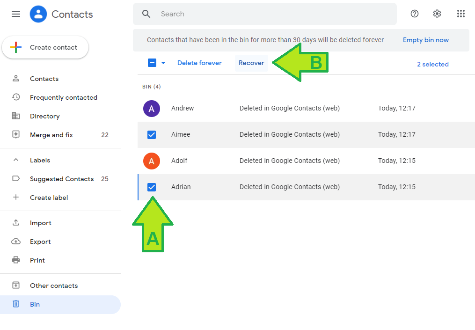Uncheck the Aimee contact
The width and height of the screenshot is (475, 330).
152,134
